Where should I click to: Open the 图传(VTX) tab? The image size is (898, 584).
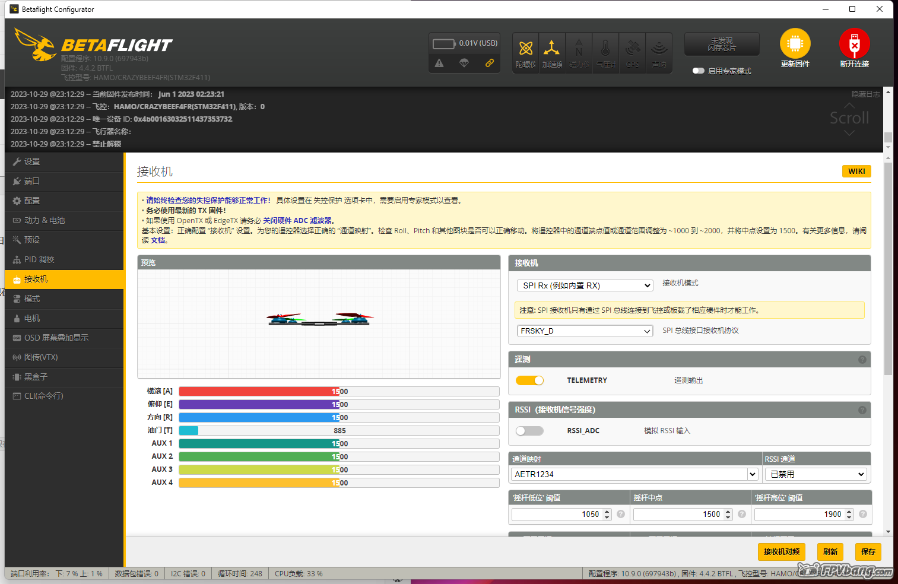point(64,357)
